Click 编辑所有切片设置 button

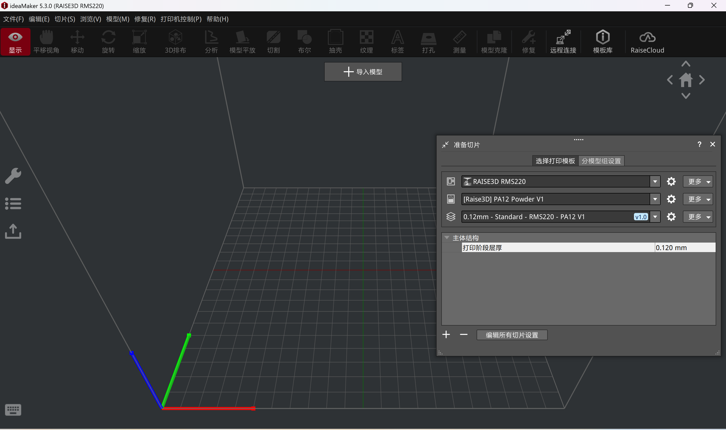[512, 335]
